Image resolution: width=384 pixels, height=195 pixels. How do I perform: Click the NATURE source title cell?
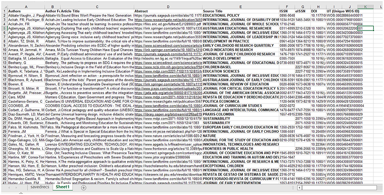point(241,136)
